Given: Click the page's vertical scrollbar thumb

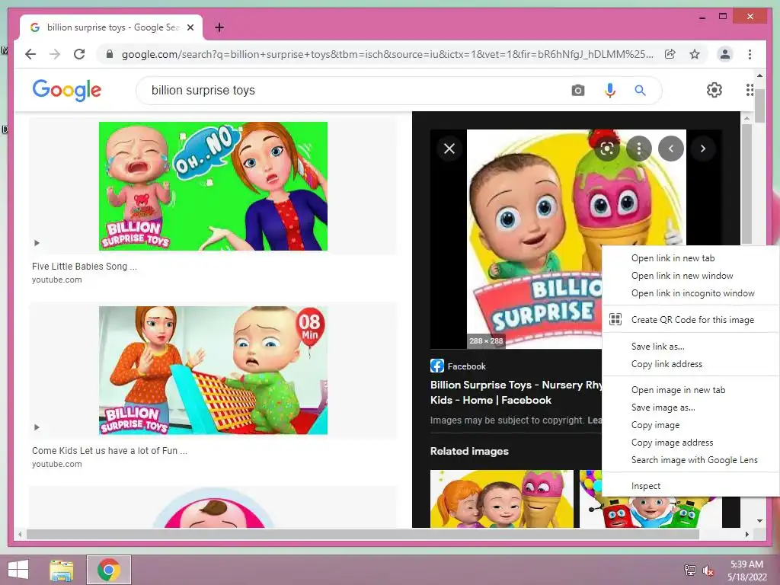Looking at the screenshot, I should tap(759, 105).
